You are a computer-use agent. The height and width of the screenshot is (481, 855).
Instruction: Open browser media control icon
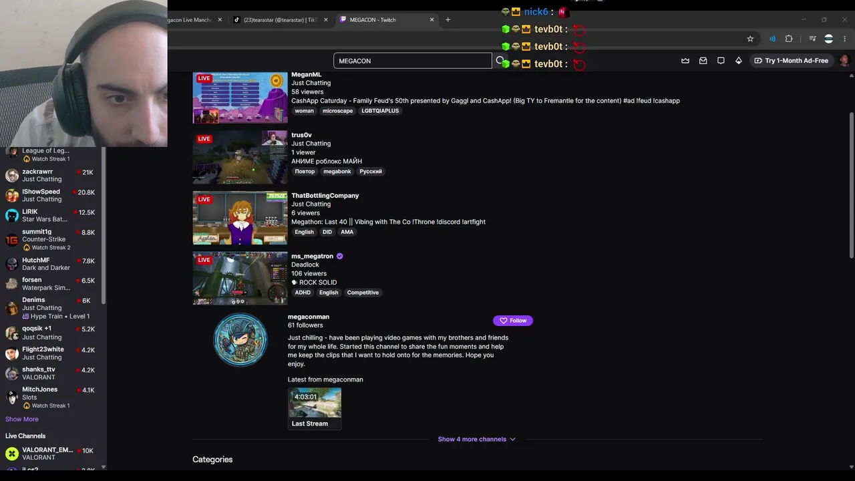click(x=812, y=39)
